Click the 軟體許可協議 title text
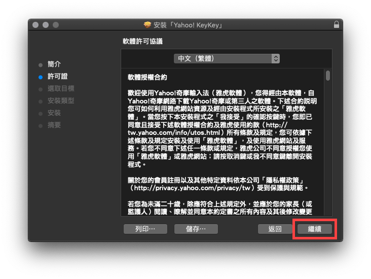The width and height of the screenshot is (371, 279). [142, 42]
